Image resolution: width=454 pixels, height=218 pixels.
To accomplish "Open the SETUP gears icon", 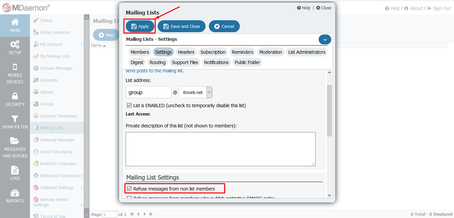I will (x=15, y=44).
